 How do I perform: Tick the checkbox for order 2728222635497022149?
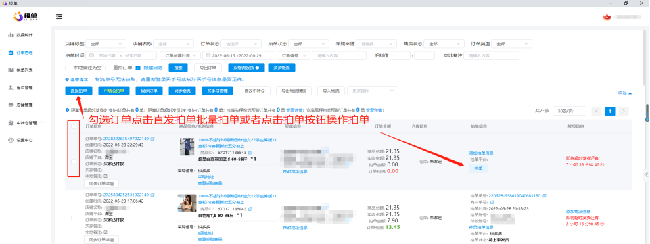74,162
